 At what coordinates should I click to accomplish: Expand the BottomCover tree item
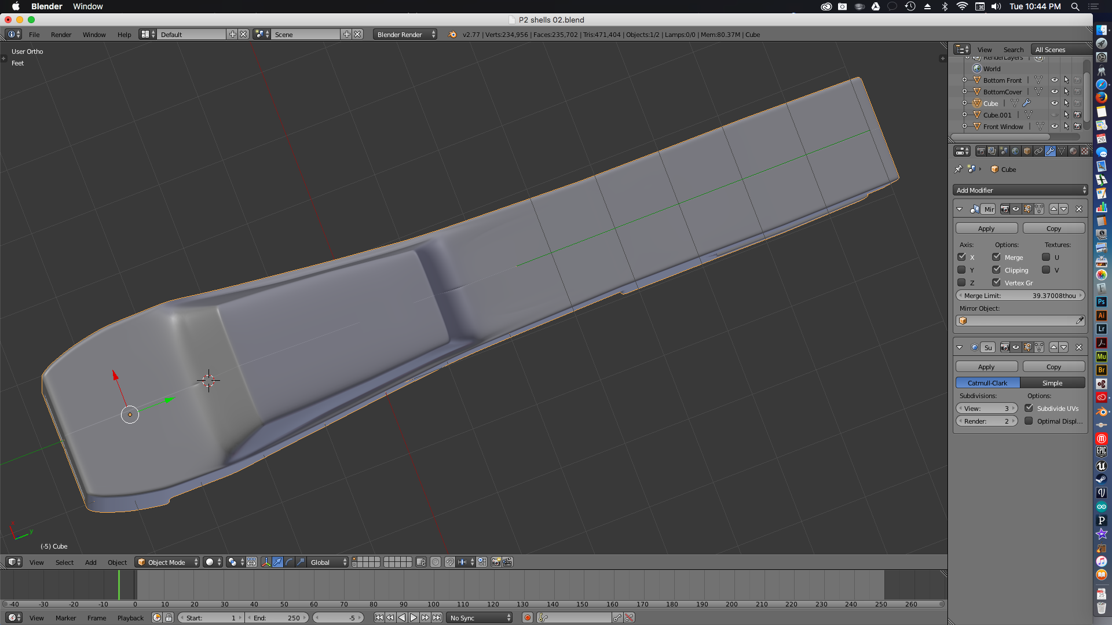coord(964,91)
